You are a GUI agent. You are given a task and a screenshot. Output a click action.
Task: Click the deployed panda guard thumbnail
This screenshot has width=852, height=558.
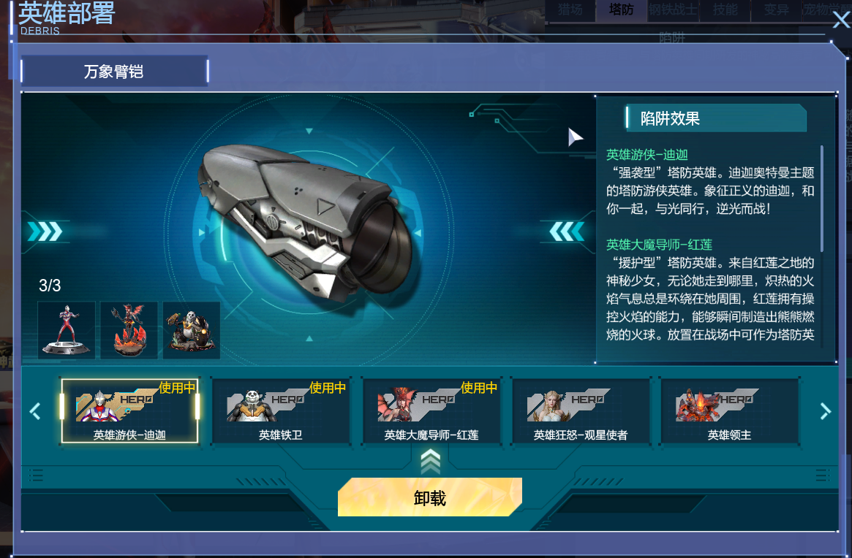[192, 330]
